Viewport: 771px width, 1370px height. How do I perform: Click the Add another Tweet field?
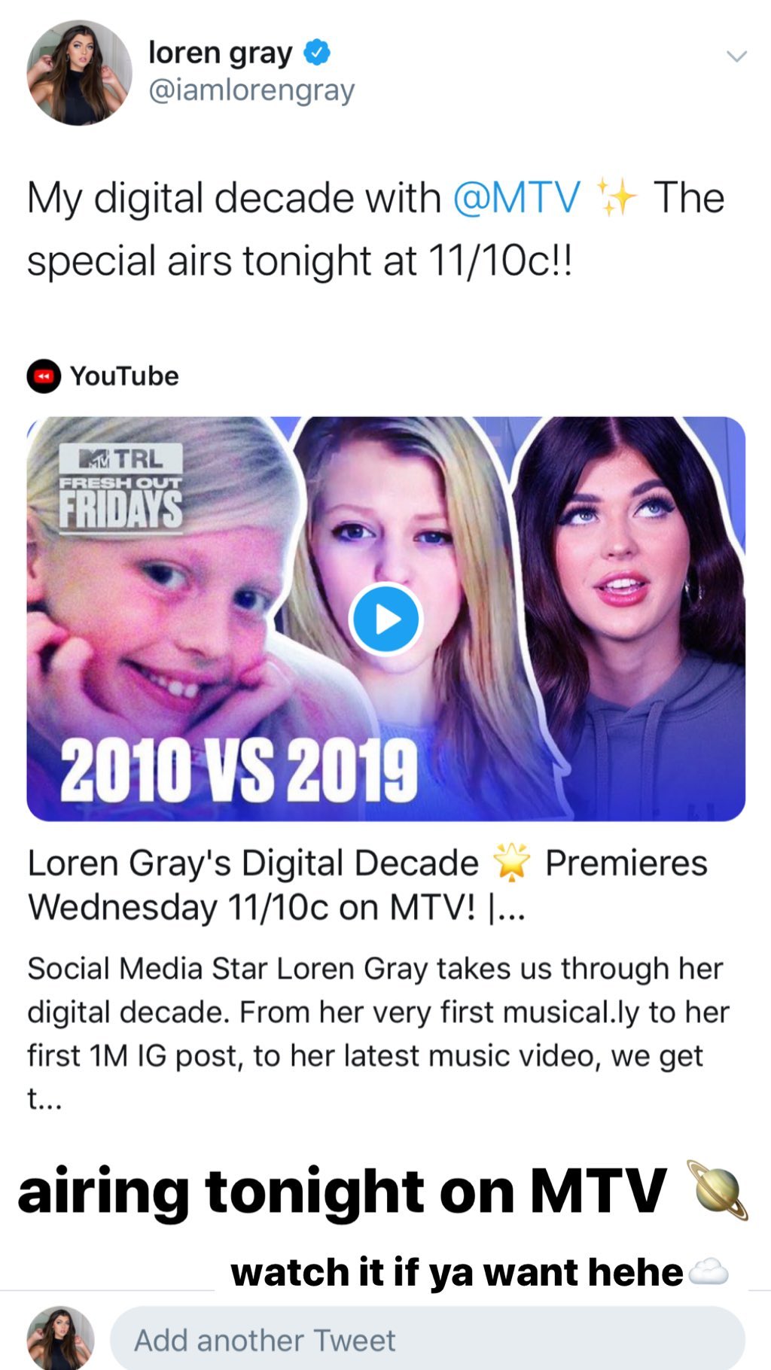click(428, 1340)
